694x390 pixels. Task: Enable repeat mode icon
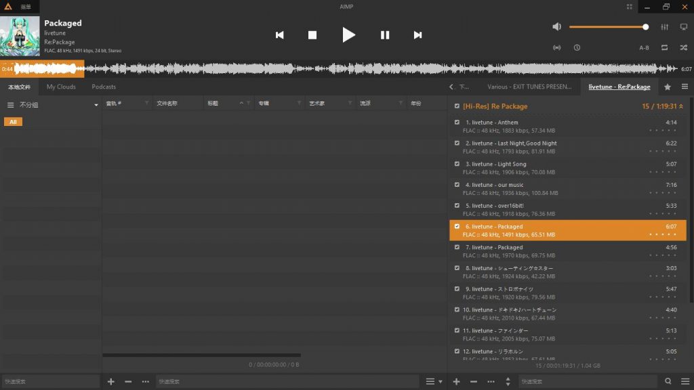664,48
